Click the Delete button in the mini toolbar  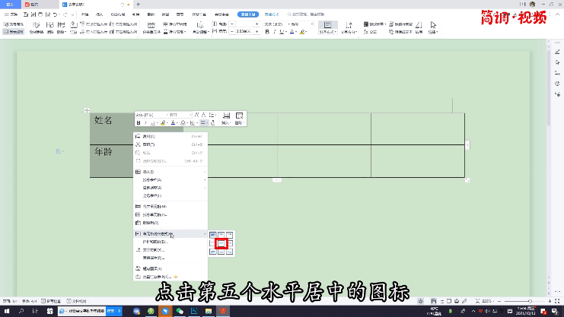click(x=239, y=118)
